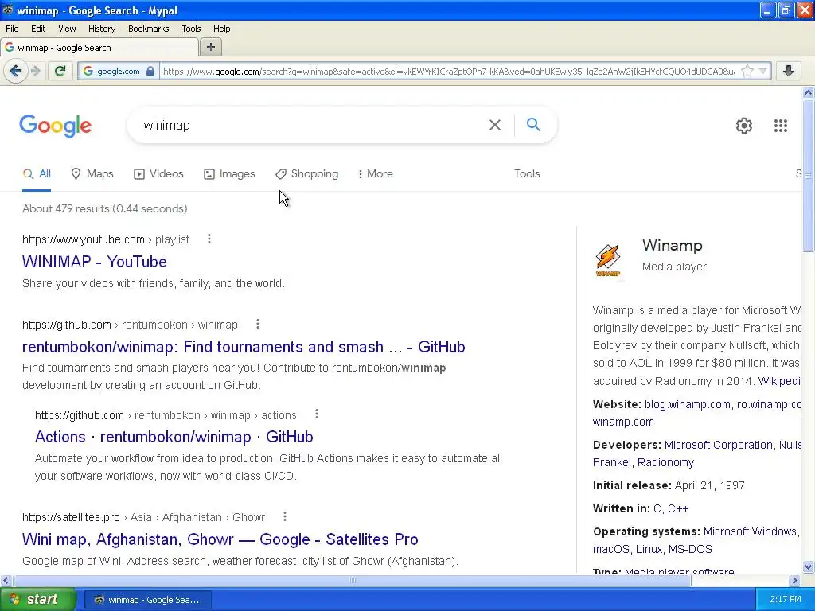This screenshot has height=611, width=815.
Task: Open options menu for satellites.pro result
Action: (x=284, y=516)
